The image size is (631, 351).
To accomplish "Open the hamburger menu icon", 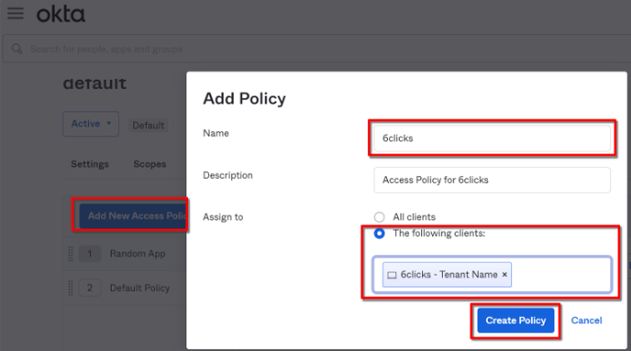I will click(16, 13).
